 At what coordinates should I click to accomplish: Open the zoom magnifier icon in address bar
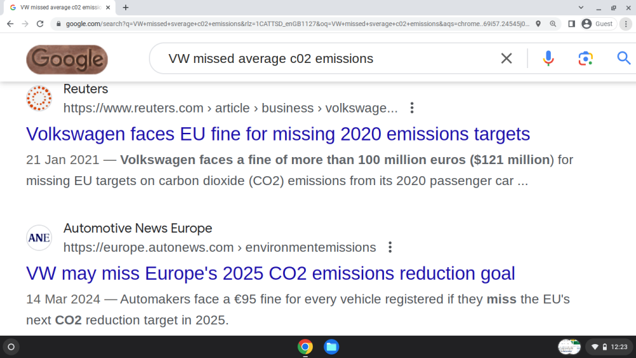[553, 24]
